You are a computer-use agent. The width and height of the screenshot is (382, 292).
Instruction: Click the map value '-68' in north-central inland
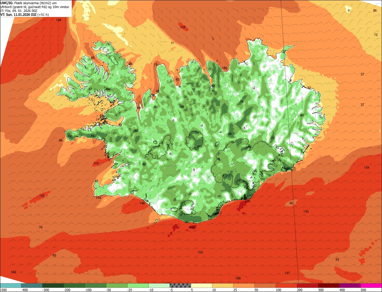pyautogui.click(x=181, y=107)
